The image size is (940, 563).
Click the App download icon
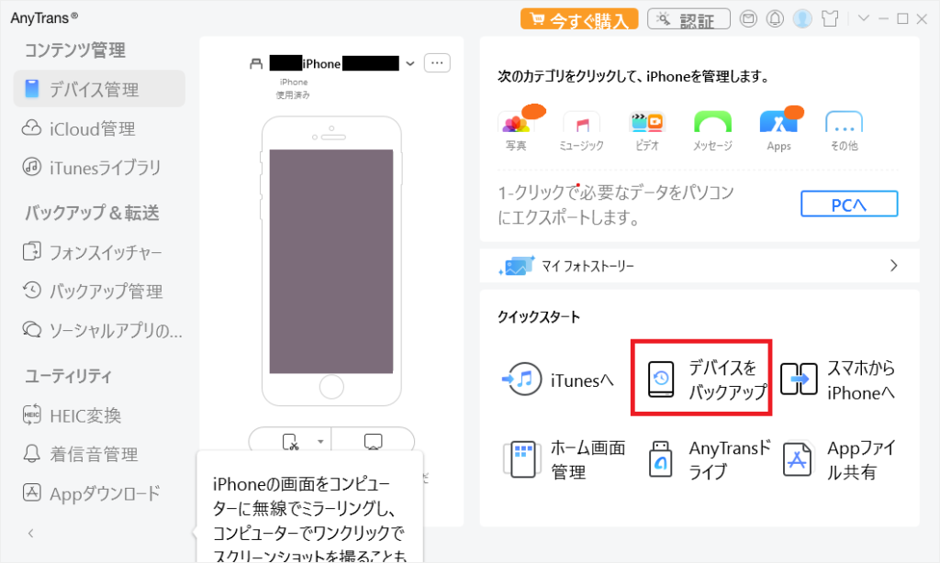pos(32,491)
